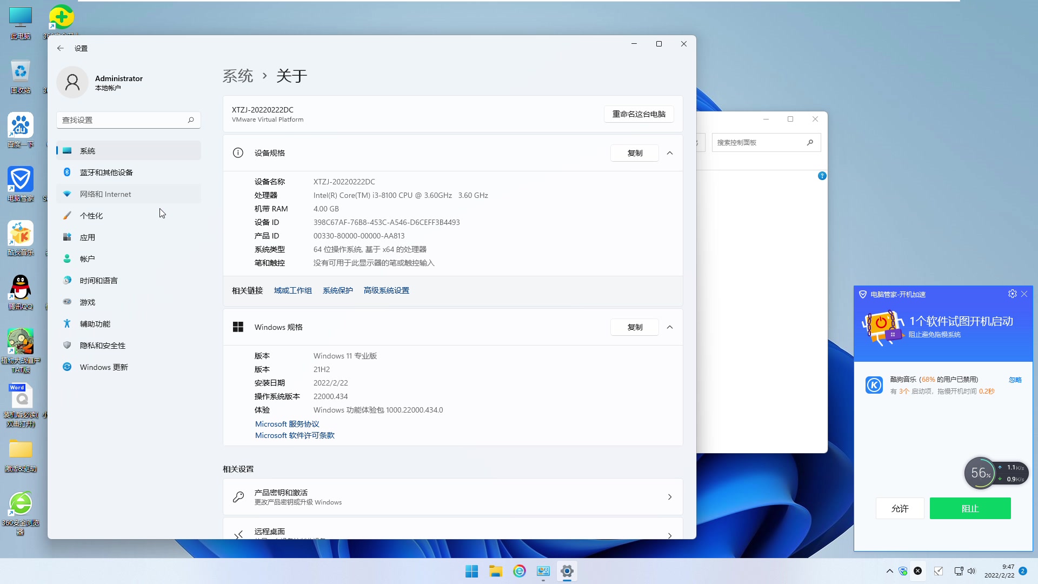Focus the Control Panel search box

pos(766,143)
